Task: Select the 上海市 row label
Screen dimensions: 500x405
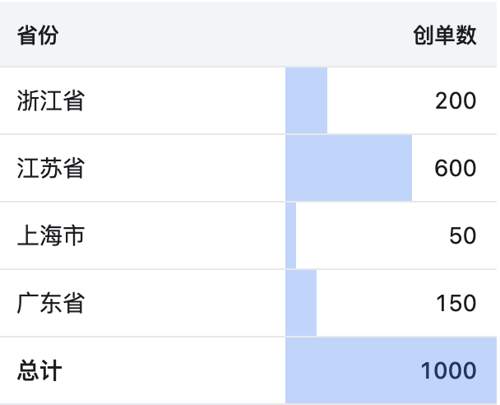Action: [51, 235]
